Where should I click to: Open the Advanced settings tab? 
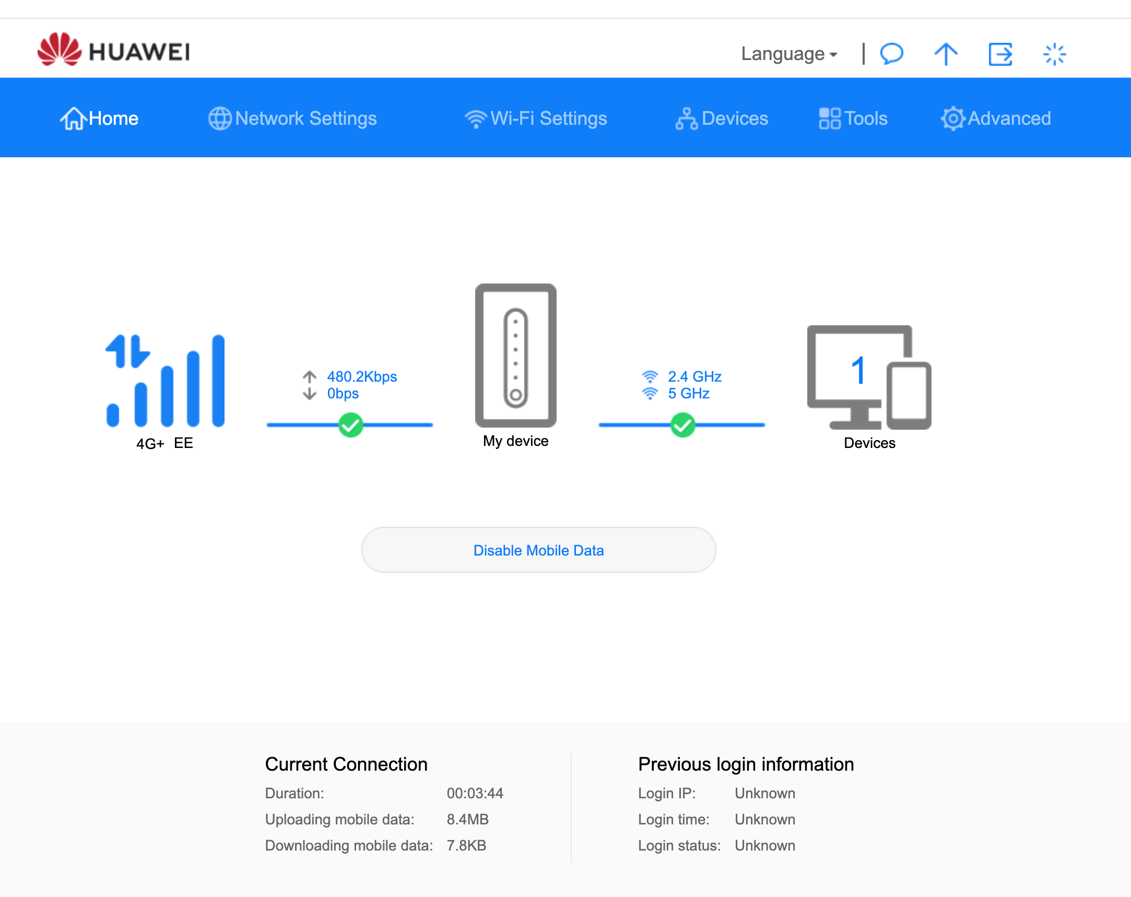(x=996, y=118)
